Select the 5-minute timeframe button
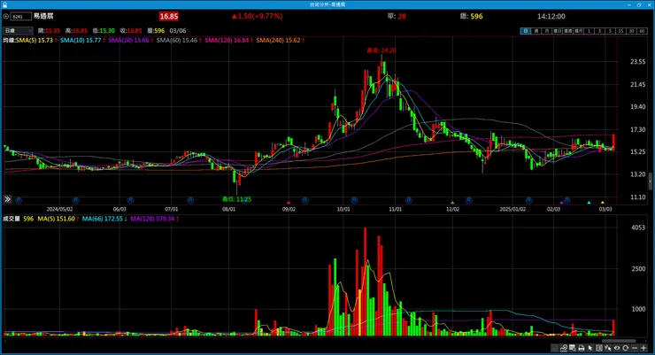The height and width of the screenshot is (355, 655). 610,31
